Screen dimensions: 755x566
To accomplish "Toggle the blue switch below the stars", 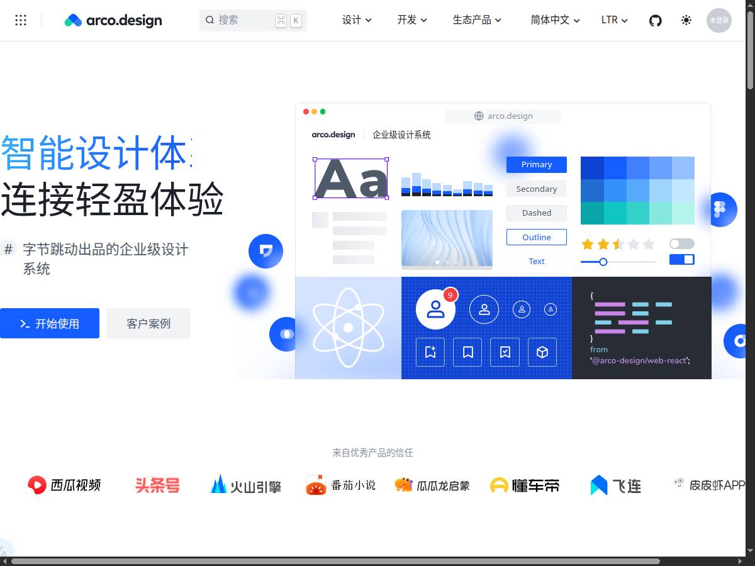I will pyautogui.click(x=681, y=258).
